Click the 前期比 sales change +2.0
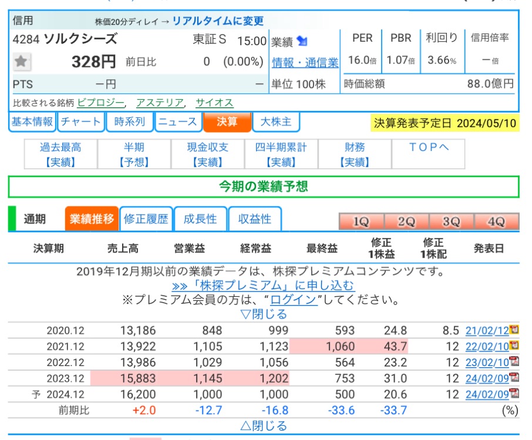Image resolution: width=532 pixels, height=440 pixels. pyautogui.click(x=144, y=410)
